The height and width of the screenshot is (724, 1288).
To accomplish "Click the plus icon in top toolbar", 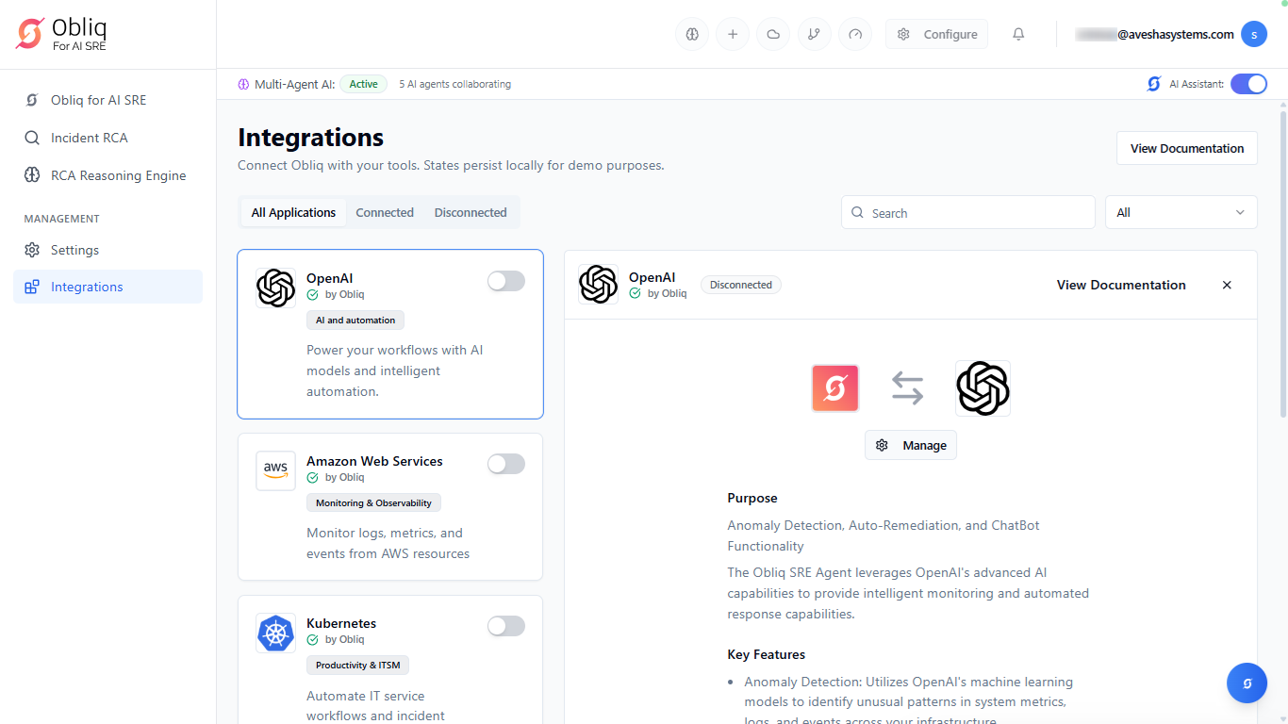I will (733, 35).
